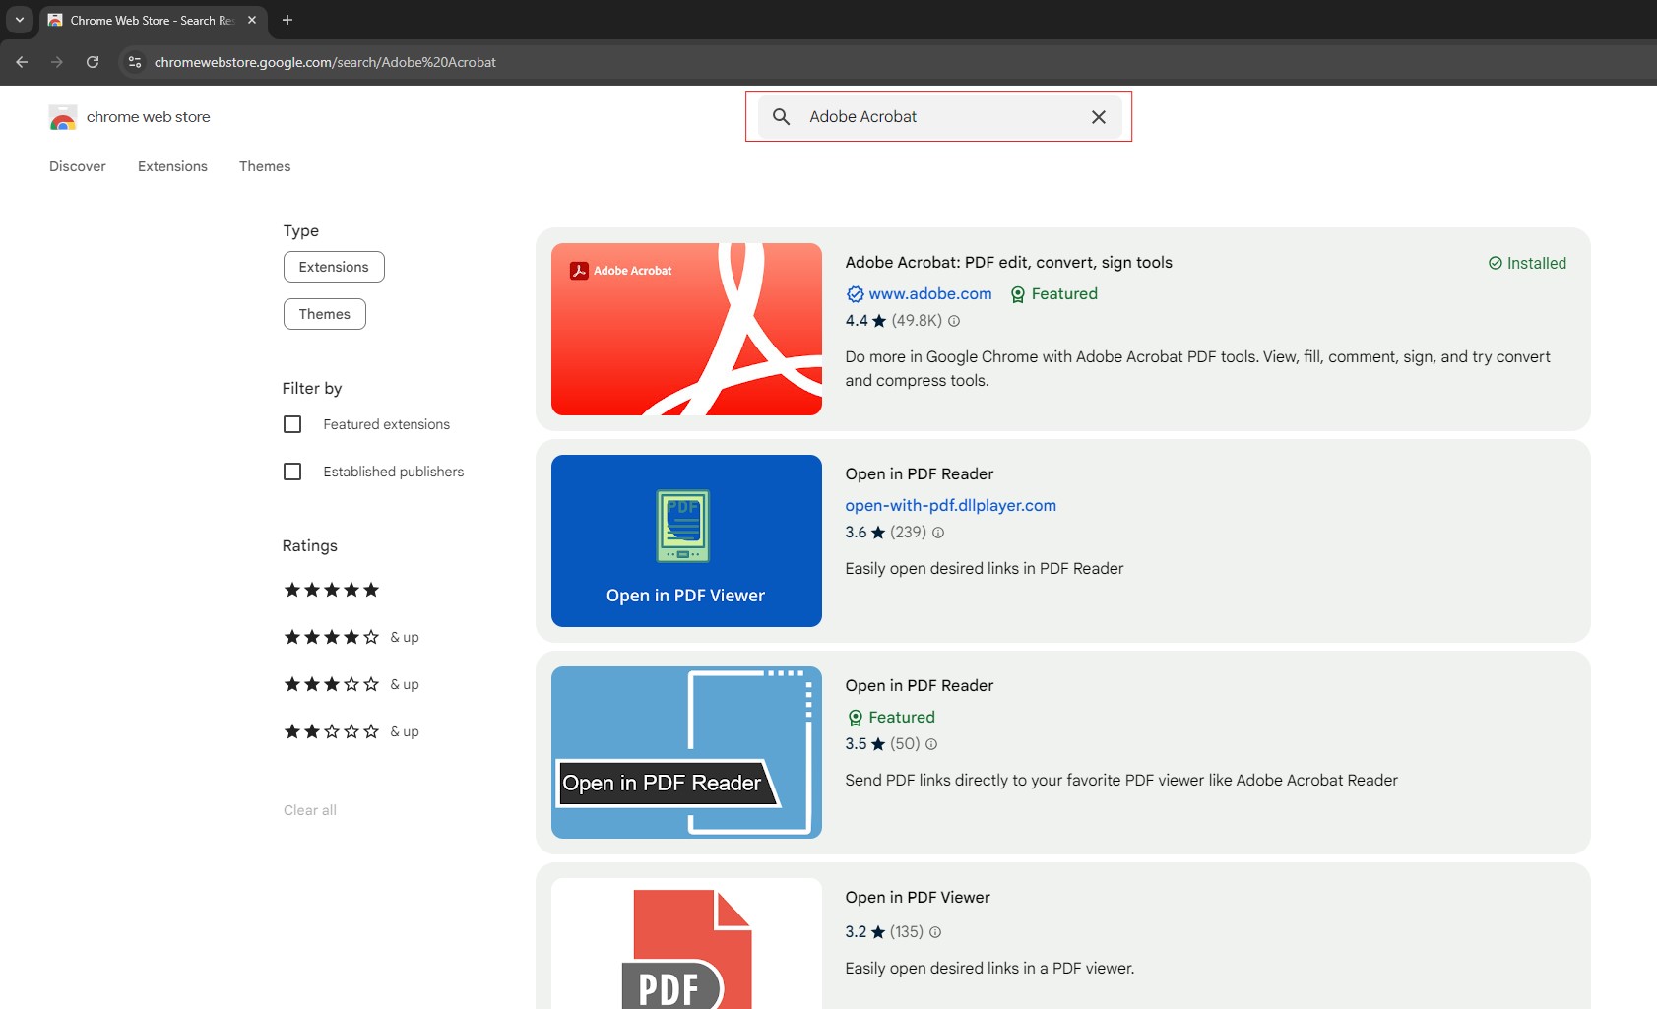Open second result titled 'Open in PDF Reader'

click(x=920, y=474)
